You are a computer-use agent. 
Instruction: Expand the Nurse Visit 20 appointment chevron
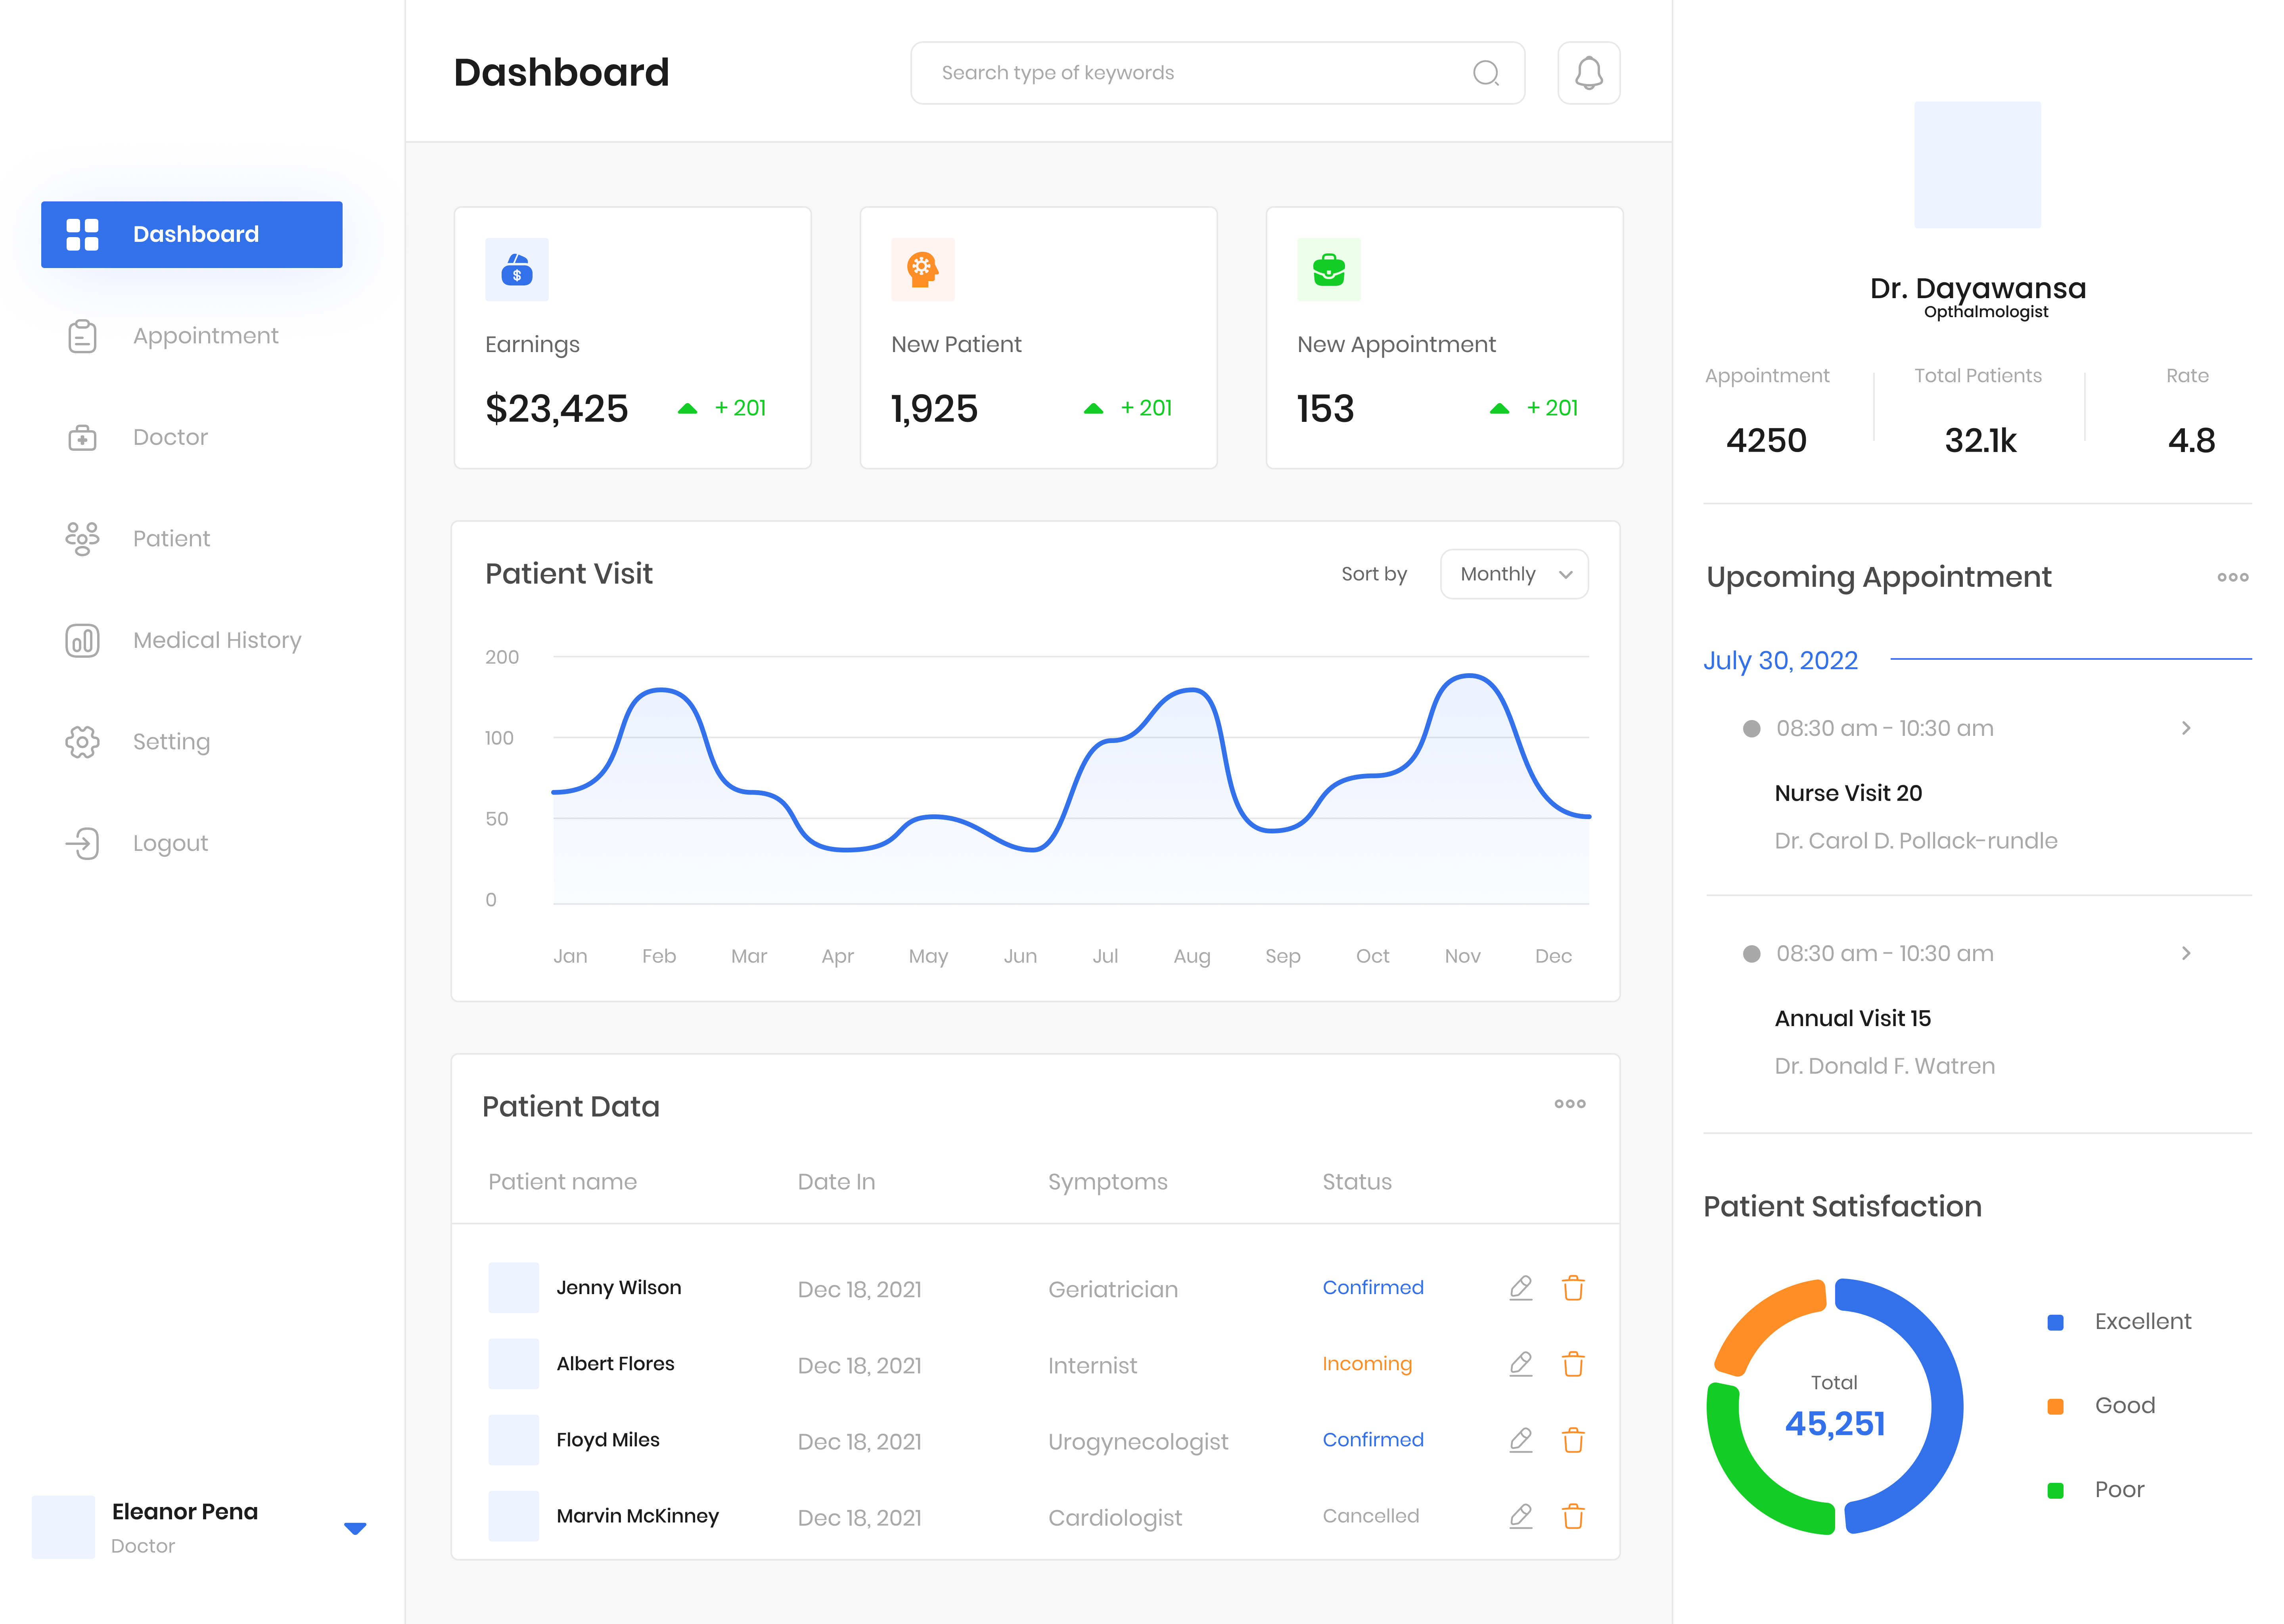tap(2186, 728)
